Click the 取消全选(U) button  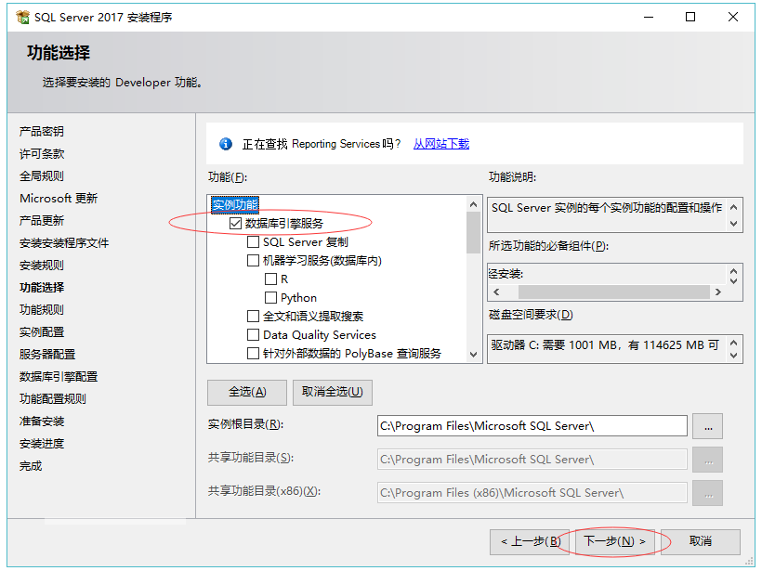(333, 393)
